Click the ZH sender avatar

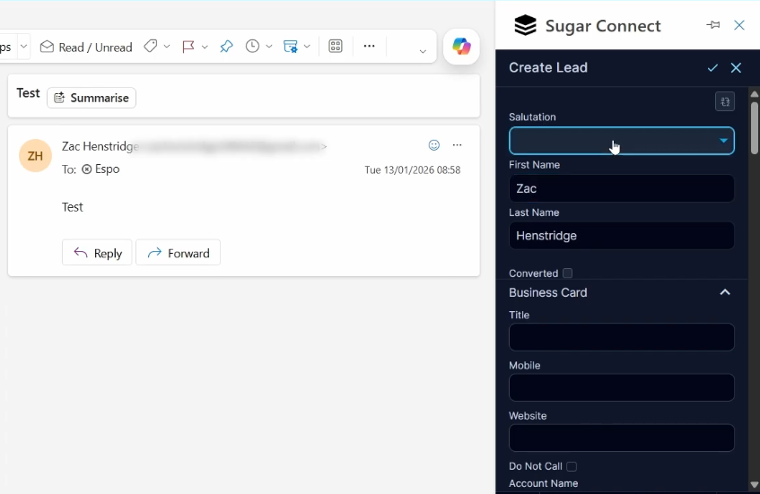(x=35, y=155)
